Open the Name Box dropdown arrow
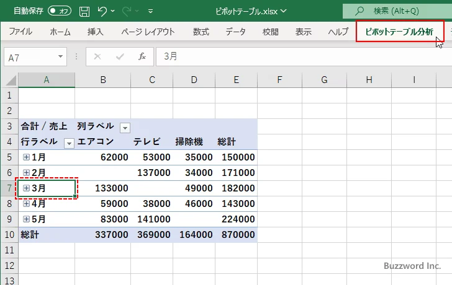 (x=60, y=57)
